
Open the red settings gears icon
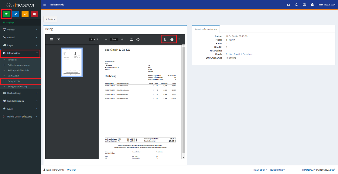pos(34,14)
